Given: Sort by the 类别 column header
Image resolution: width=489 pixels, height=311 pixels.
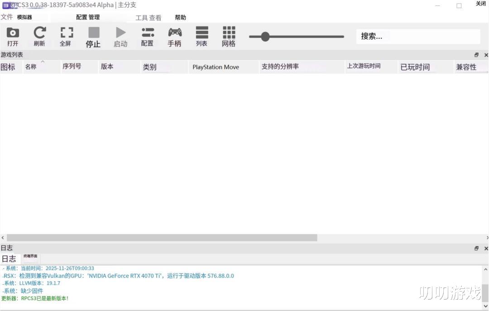Looking at the screenshot, I should click(164, 66).
